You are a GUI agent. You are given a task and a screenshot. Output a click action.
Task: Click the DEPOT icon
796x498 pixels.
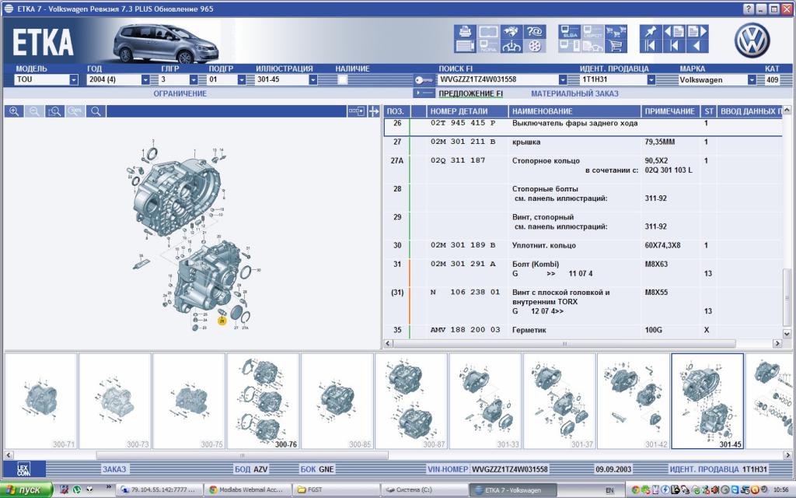pyautogui.click(x=592, y=31)
